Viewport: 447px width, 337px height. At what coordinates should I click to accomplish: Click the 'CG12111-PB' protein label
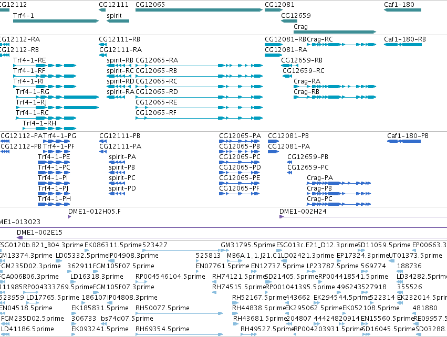click(x=120, y=135)
